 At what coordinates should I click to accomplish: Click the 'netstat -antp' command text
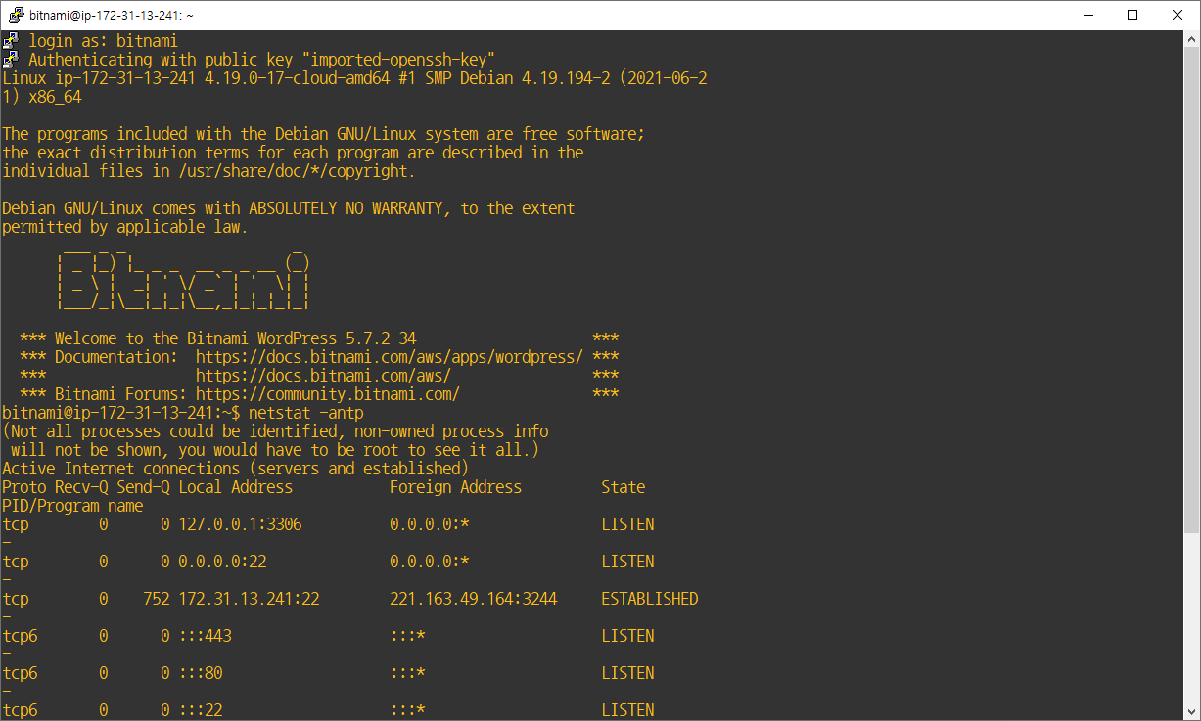coord(306,413)
